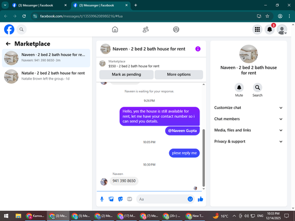Open the emoji picker smiley icon
The image size is (295, 221).
[190, 199]
